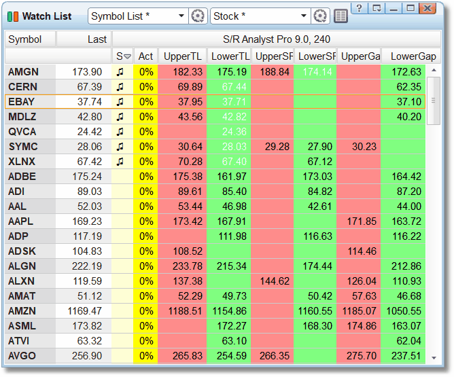The height and width of the screenshot is (377, 454).
Task: Click the UpperSF column header
Action: click(x=273, y=56)
